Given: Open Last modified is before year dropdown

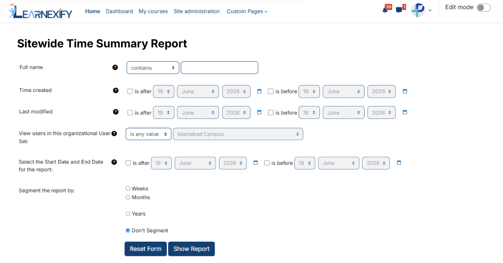Looking at the screenshot, I should pyautogui.click(x=381, y=112).
